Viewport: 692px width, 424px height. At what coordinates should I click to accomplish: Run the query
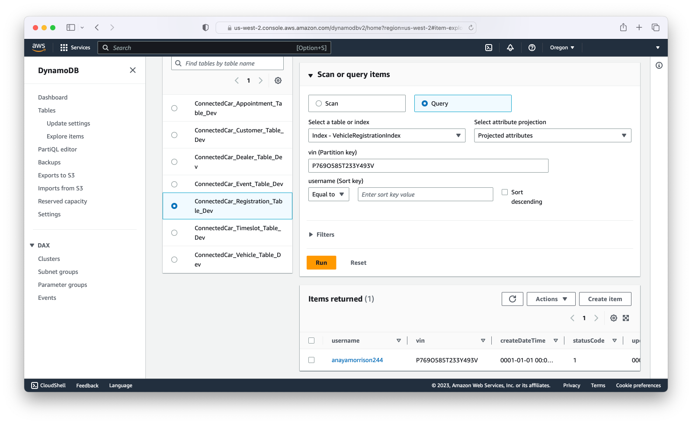tap(321, 263)
